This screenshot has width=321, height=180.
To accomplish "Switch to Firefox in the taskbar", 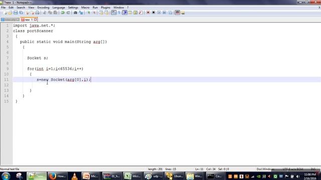I will [x=58, y=176].
